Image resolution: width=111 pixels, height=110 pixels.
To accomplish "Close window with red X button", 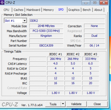I will (x=104, y=3).
